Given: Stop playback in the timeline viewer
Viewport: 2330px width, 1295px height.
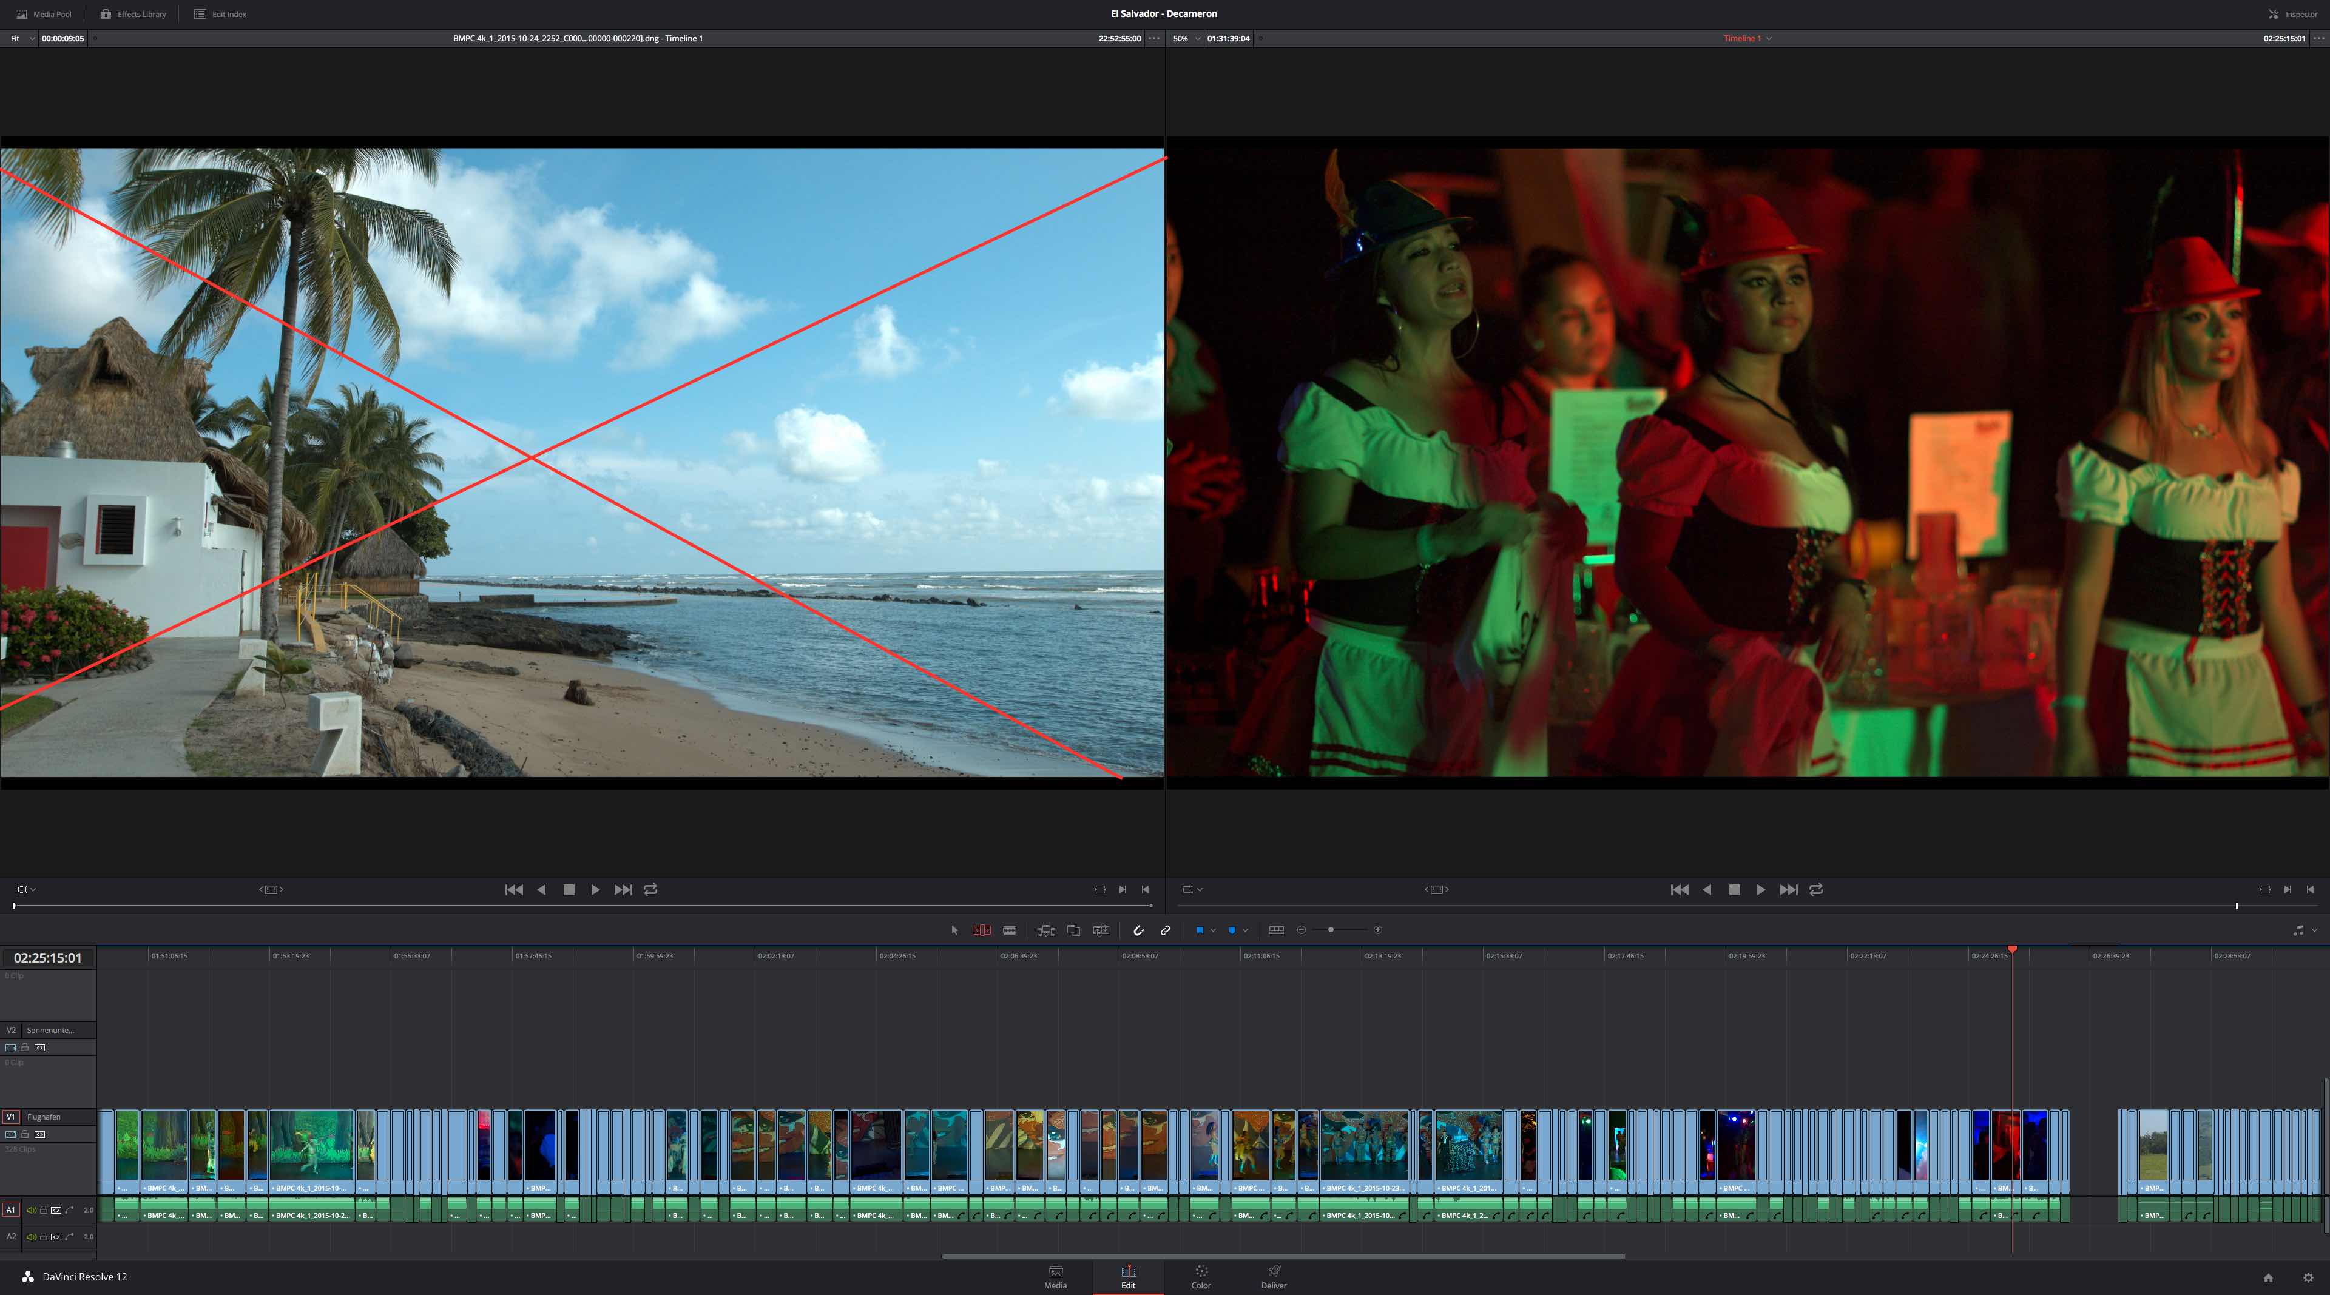Looking at the screenshot, I should coord(1735,890).
